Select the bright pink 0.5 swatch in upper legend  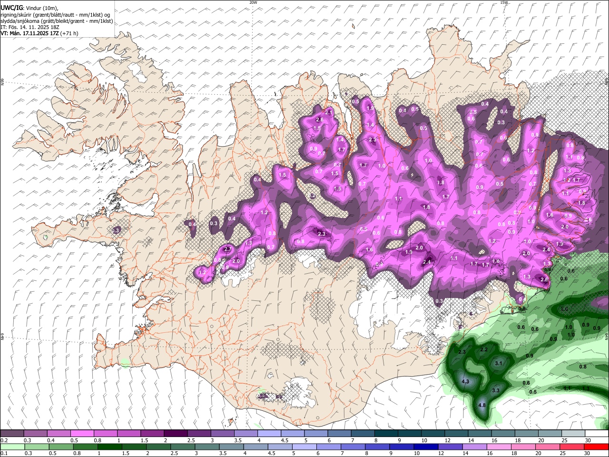[x=82, y=434]
